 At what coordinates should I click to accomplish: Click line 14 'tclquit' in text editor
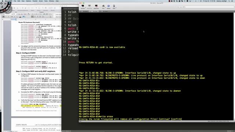click(x=73, y=55)
